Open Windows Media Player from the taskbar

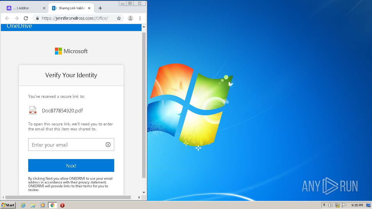pos(43,205)
